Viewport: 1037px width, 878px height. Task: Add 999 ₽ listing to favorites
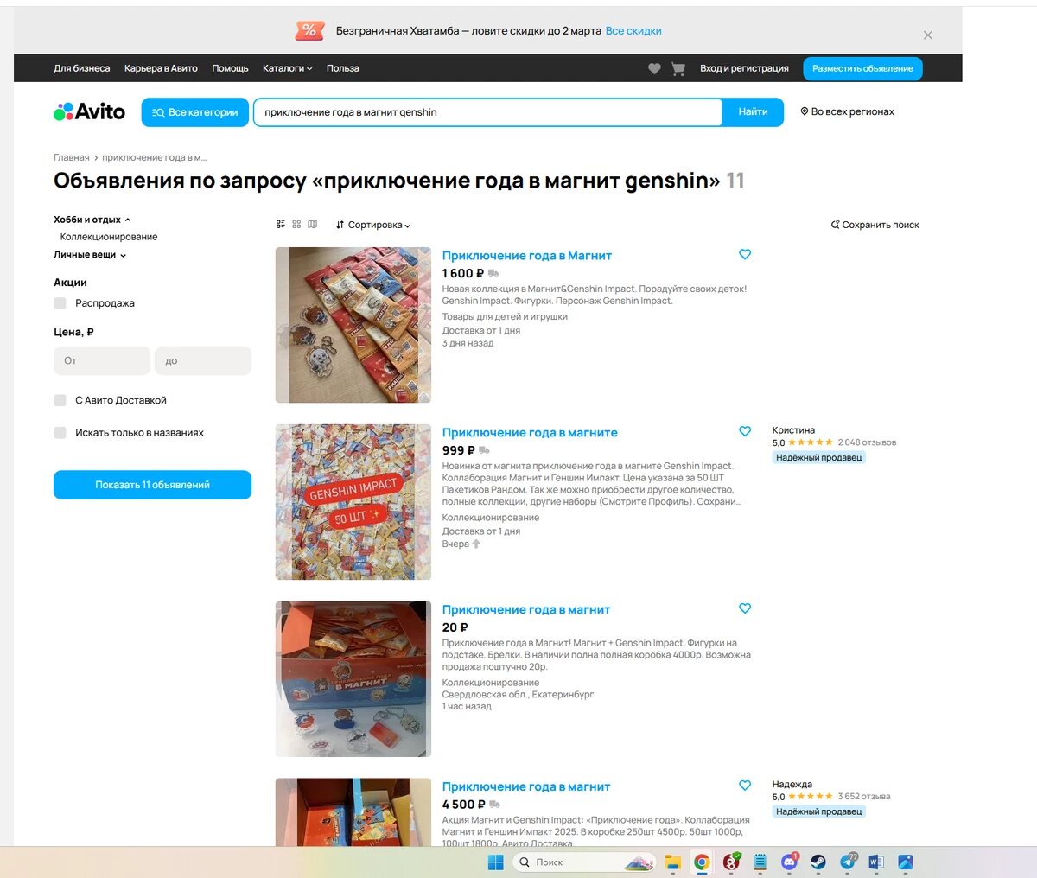745,431
